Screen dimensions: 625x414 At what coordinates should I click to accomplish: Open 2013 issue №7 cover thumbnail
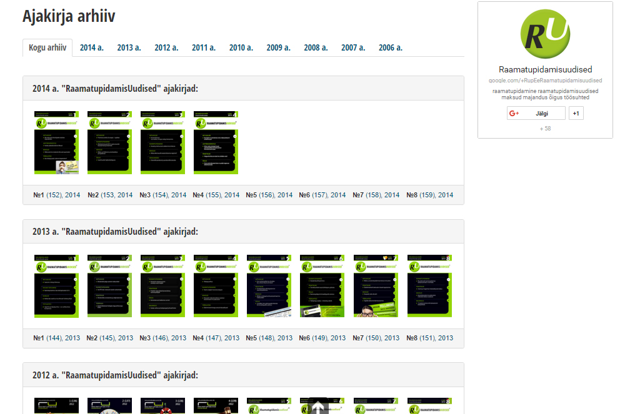[x=376, y=286]
